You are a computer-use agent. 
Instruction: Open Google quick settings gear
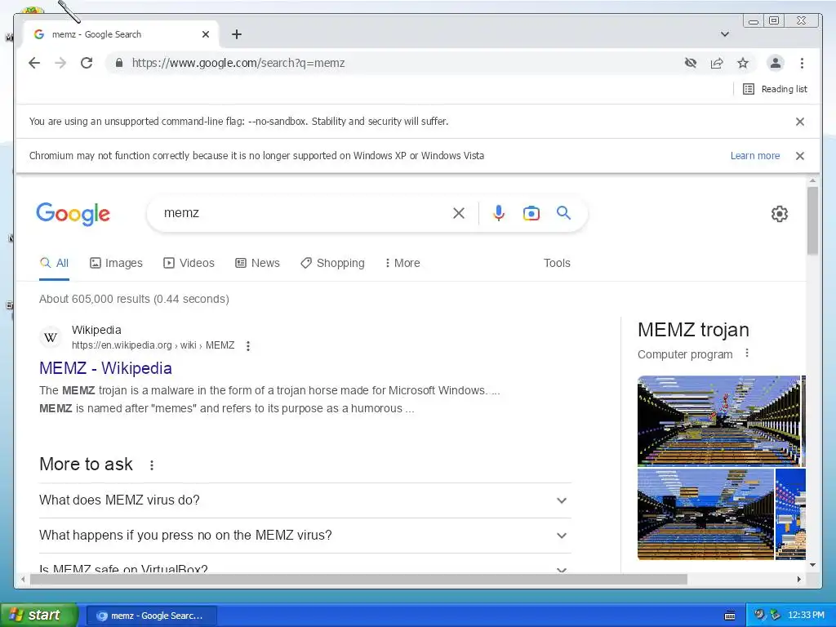tap(780, 214)
